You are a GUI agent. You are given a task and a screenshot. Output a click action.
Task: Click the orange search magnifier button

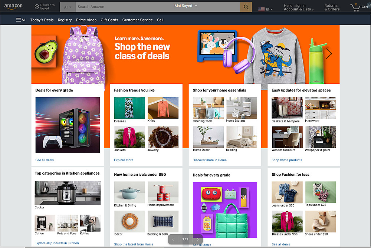pyautogui.click(x=246, y=7)
